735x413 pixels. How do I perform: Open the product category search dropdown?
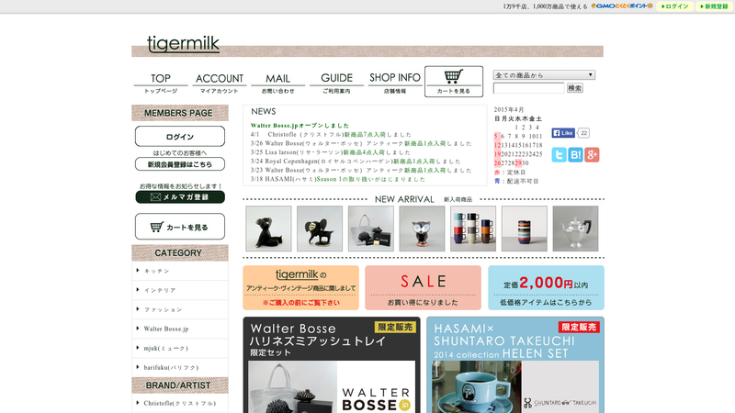[x=544, y=75]
